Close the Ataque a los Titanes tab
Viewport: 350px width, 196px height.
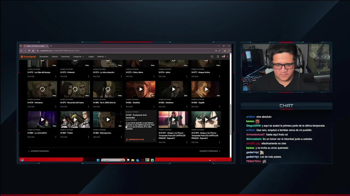pyautogui.click(x=47, y=46)
